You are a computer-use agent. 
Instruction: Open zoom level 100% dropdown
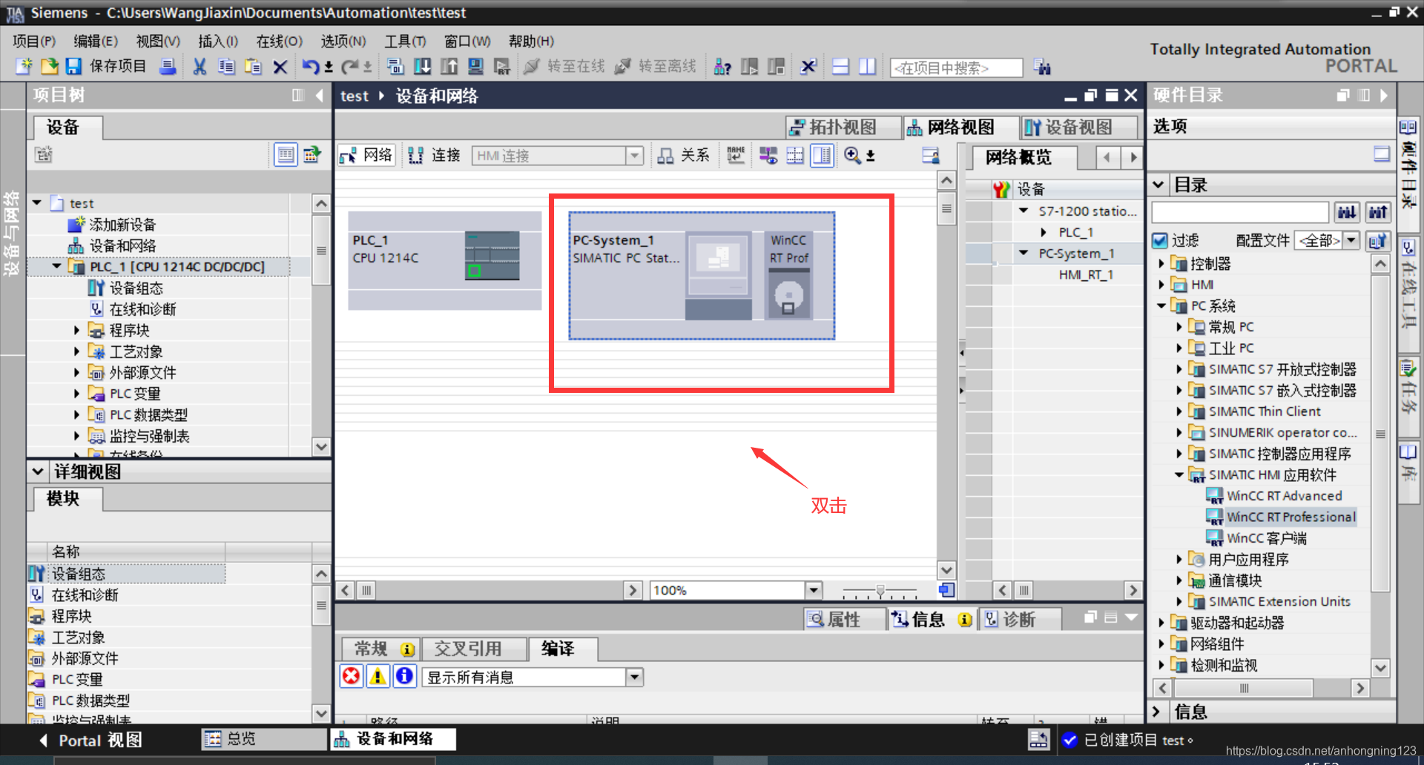point(814,590)
